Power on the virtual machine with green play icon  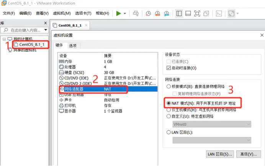click(119, 13)
